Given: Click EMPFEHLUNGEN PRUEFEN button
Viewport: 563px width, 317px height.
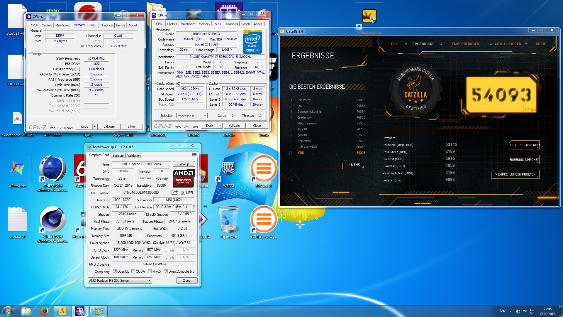Looking at the screenshot, I should point(515,174).
